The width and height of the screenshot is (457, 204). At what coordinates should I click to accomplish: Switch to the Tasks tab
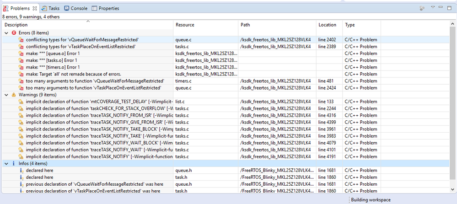[x=54, y=8]
